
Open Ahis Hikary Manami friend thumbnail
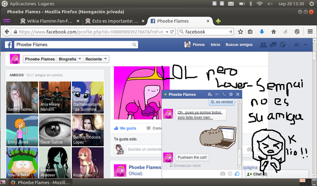(55, 97)
